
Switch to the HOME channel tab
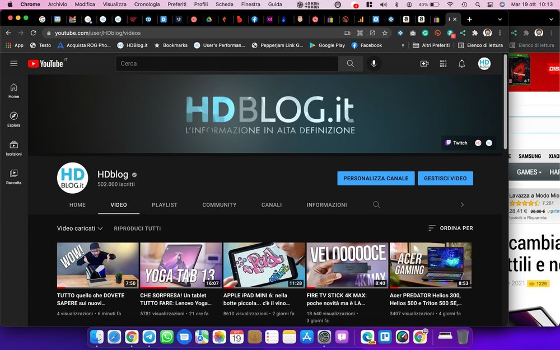point(77,204)
